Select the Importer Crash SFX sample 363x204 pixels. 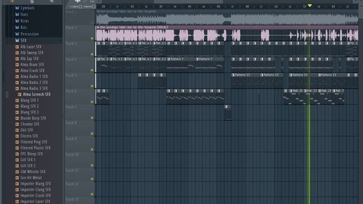[35, 195]
